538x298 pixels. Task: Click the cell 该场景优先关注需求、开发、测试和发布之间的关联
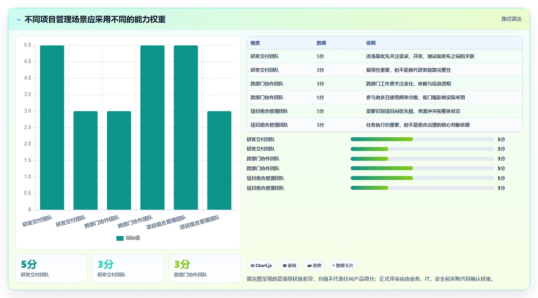click(420, 56)
